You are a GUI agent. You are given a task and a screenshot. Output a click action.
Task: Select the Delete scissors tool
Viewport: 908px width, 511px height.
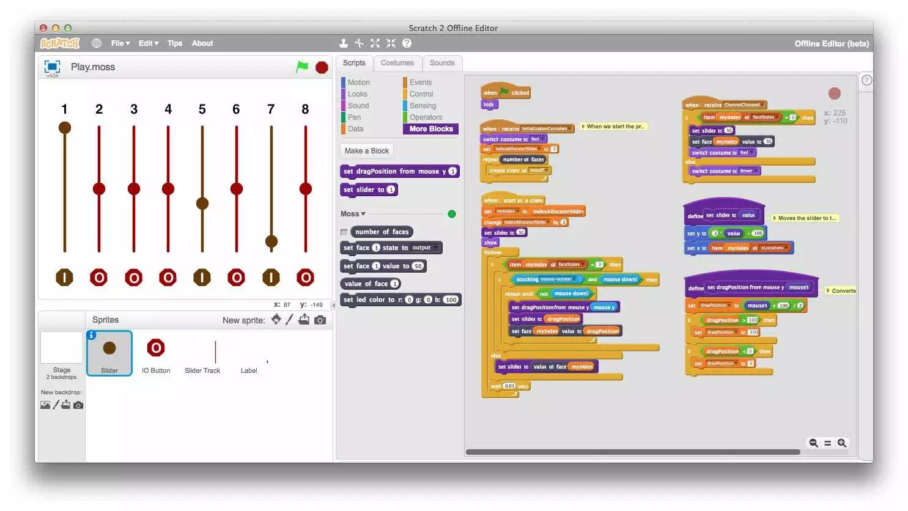[359, 43]
